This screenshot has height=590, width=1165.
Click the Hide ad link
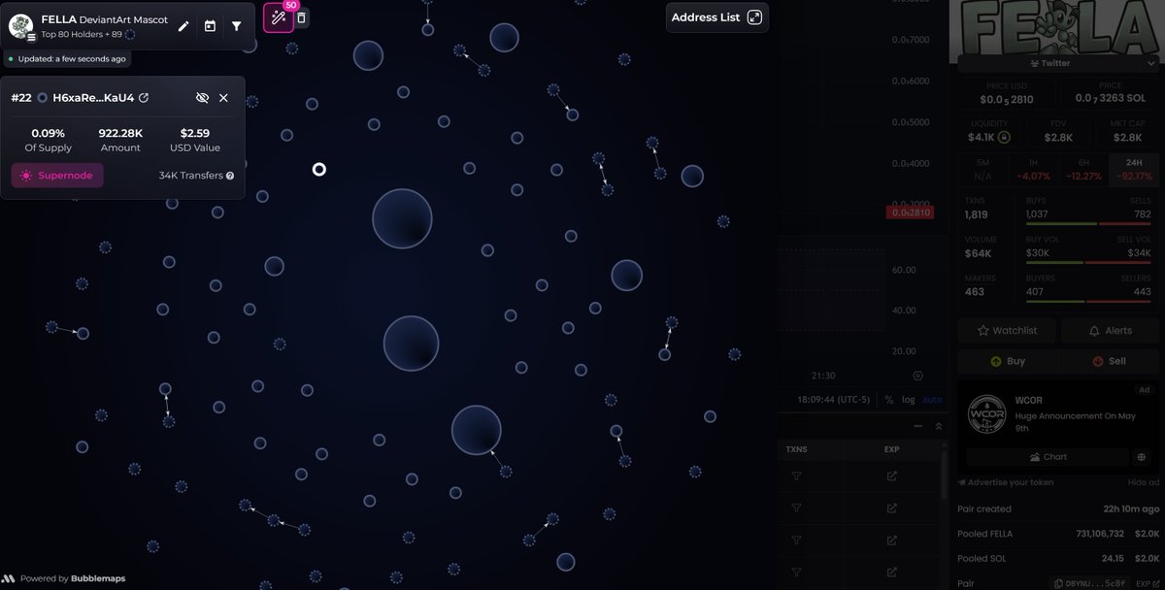click(1143, 482)
